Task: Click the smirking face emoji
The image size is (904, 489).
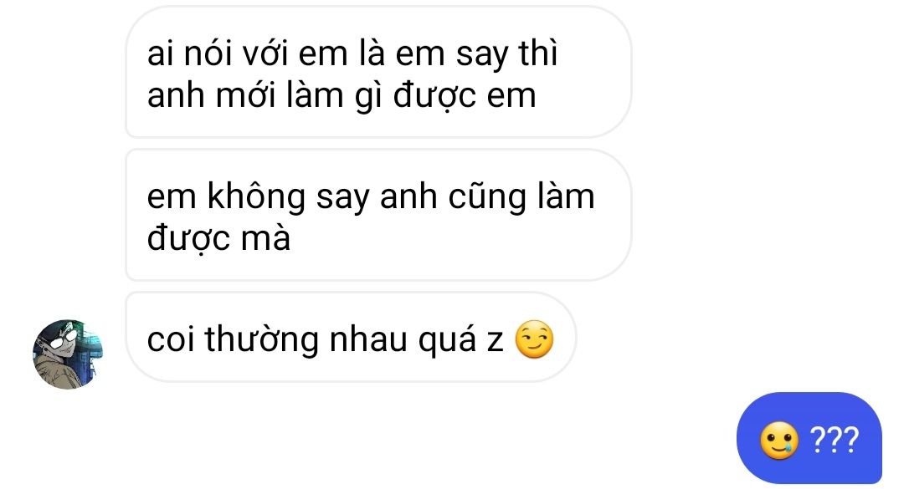Action: tap(534, 339)
